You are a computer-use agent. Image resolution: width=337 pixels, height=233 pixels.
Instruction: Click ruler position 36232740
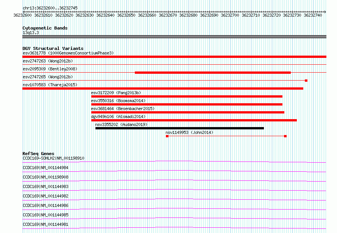pyautogui.click(x=313, y=15)
